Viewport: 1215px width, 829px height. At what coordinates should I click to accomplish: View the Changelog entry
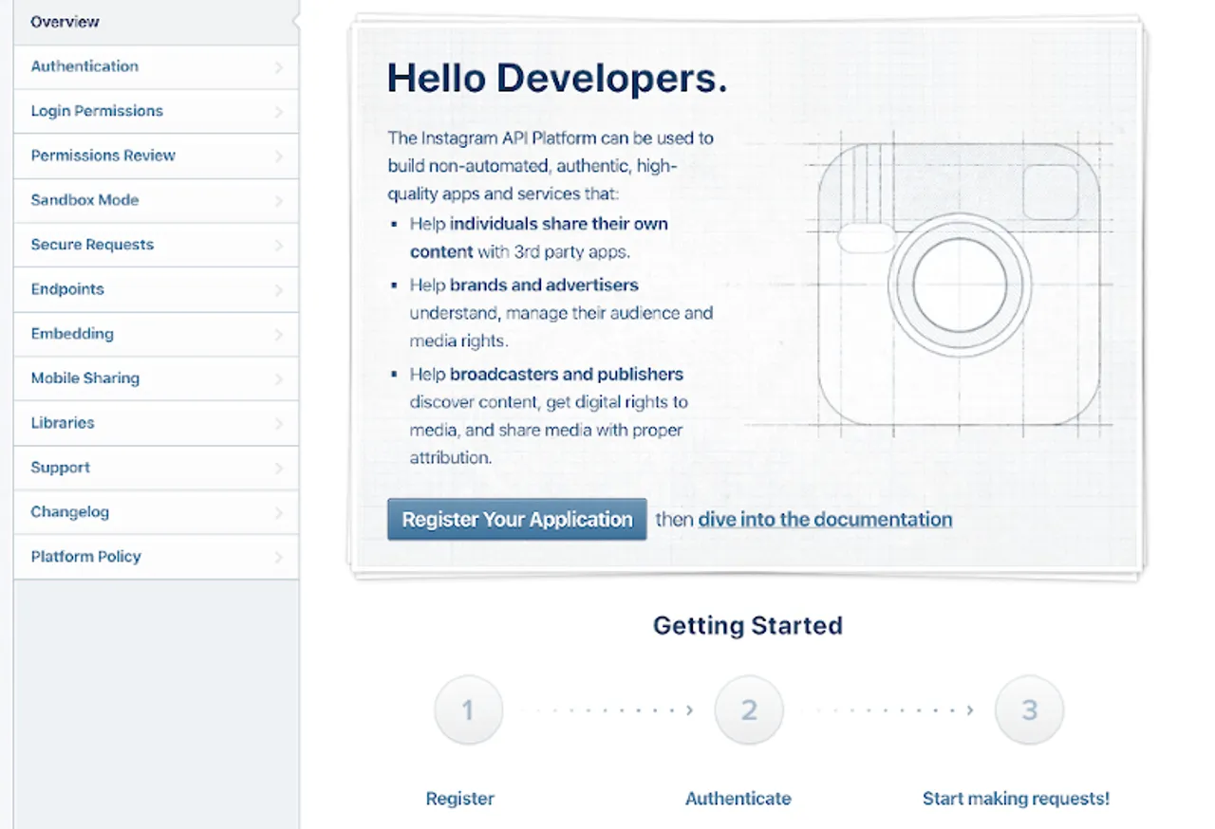(69, 512)
